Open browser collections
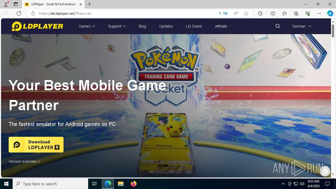The image size is (336, 189). [296, 13]
